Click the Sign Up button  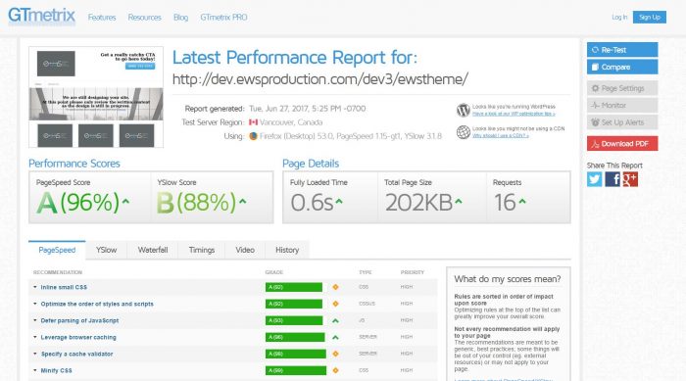(649, 17)
